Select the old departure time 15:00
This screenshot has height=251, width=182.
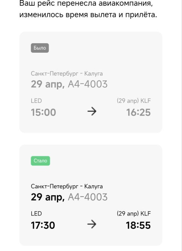pos(43,112)
